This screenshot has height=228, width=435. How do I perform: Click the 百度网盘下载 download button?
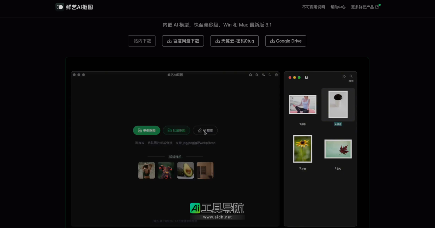[183, 41]
